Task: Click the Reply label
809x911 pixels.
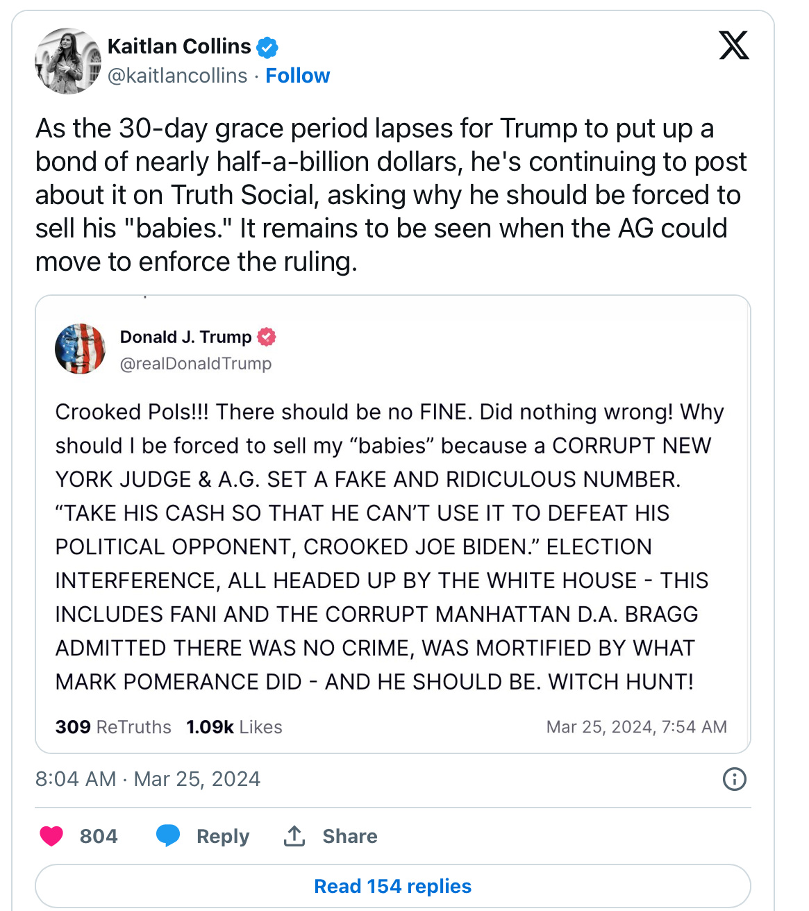Action: click(x=222, y=836)
